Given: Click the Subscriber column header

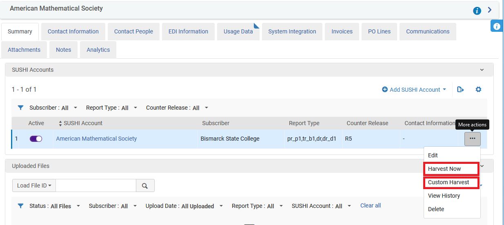Looking at the screenshot, I should 215,123.
